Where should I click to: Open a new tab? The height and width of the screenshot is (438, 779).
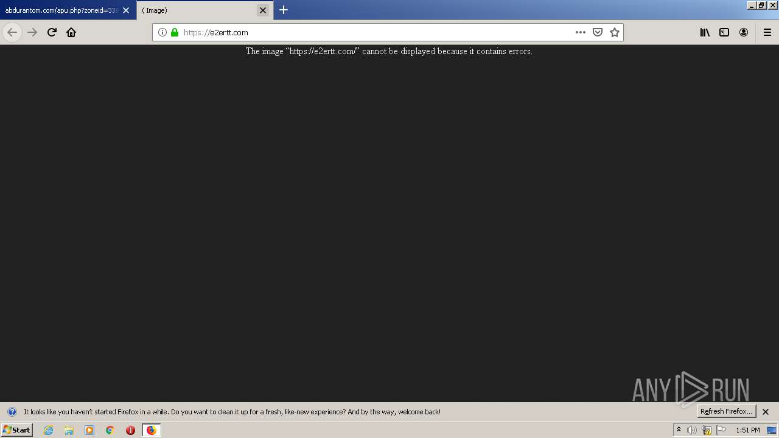click(x=284, y=10)
